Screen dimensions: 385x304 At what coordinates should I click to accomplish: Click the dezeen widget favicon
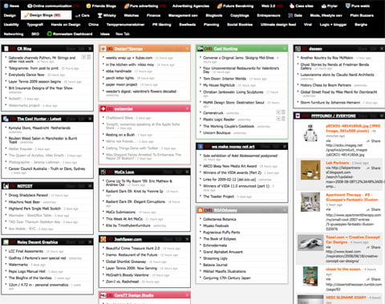[x=298, y=49]
